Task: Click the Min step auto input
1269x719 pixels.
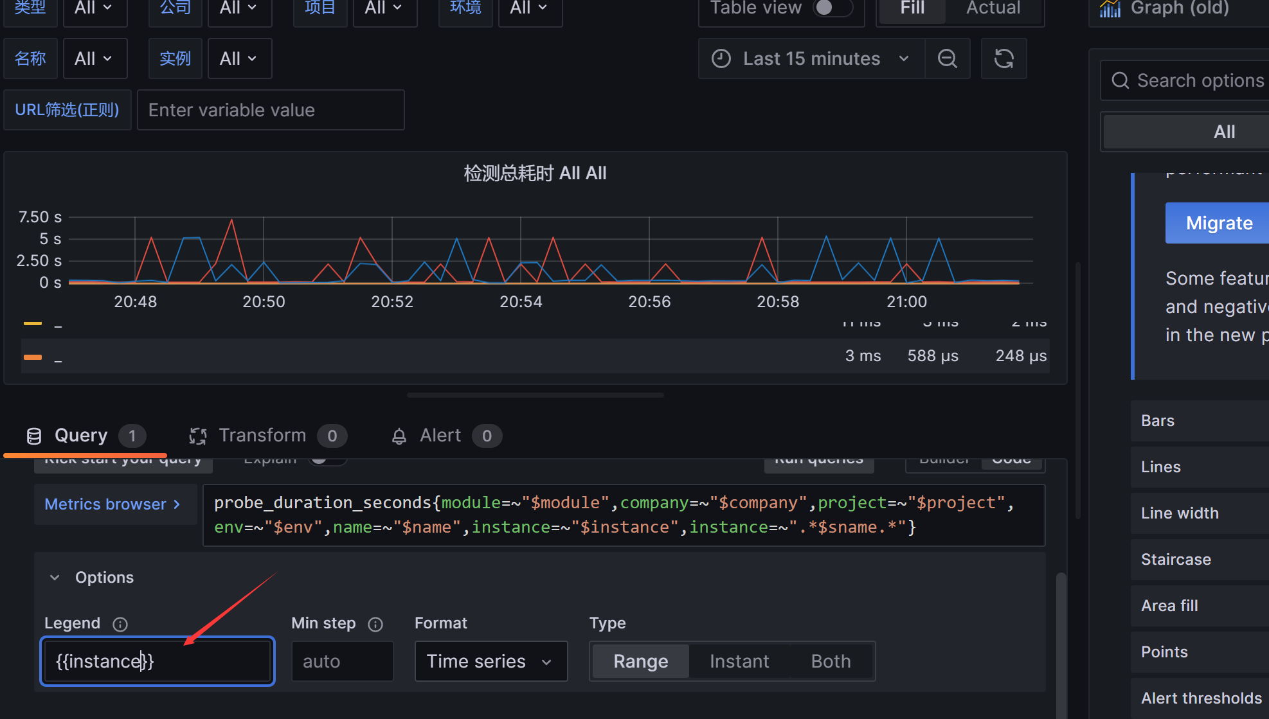Action: click(x=342, y=661)
